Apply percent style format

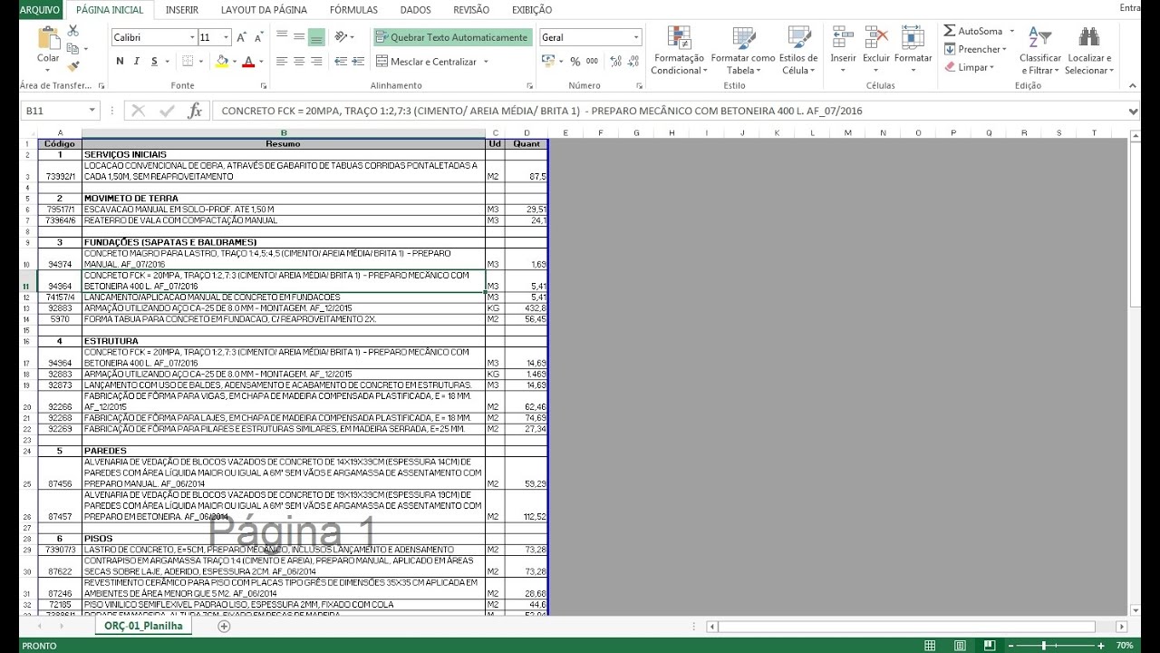point(575,62)
